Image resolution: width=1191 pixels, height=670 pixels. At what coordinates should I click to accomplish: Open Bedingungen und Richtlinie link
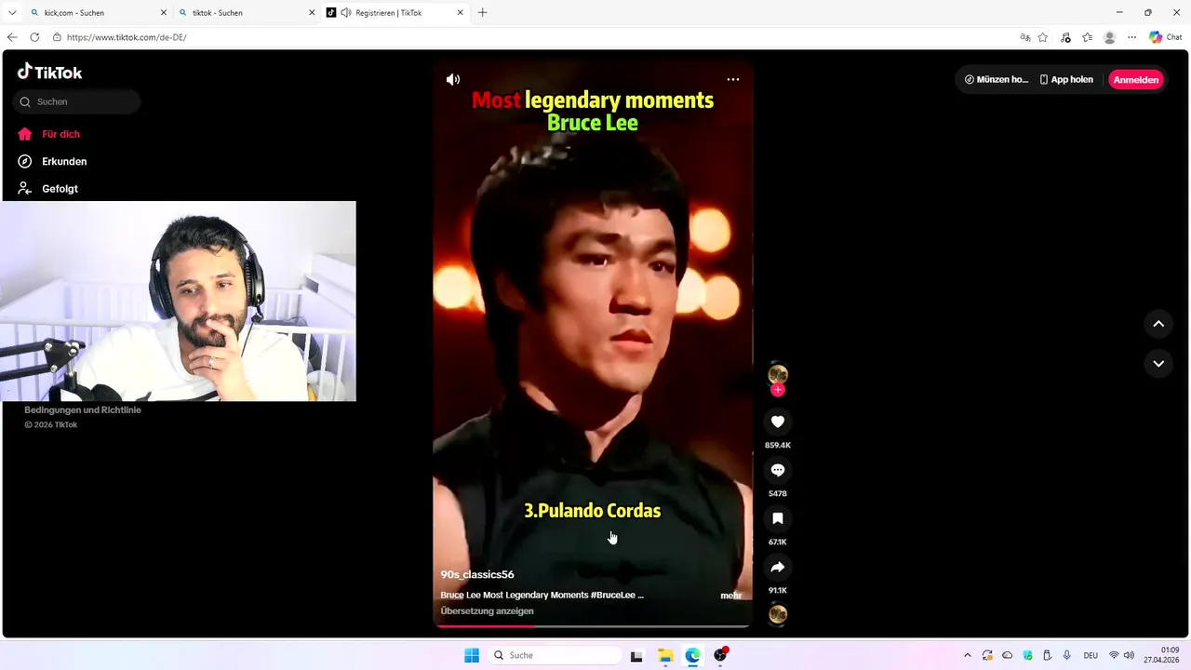pos(83,409)
